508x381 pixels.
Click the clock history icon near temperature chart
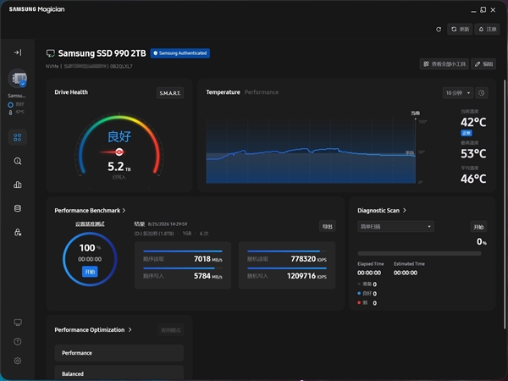[x=482, y=93]
